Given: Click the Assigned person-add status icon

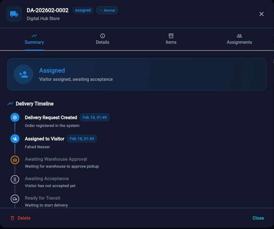Looking at the screenshot, I should 23,74.
